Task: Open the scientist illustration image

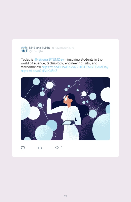Action: [x=65, y=109]
